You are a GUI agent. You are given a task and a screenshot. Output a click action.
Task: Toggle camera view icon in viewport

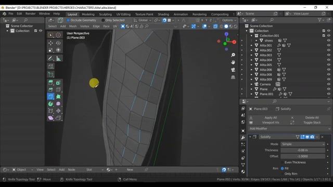click(233, 70)
